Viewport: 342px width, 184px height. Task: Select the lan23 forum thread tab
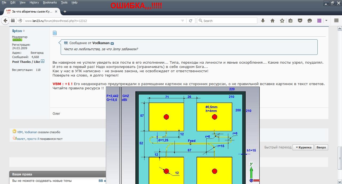32,11
